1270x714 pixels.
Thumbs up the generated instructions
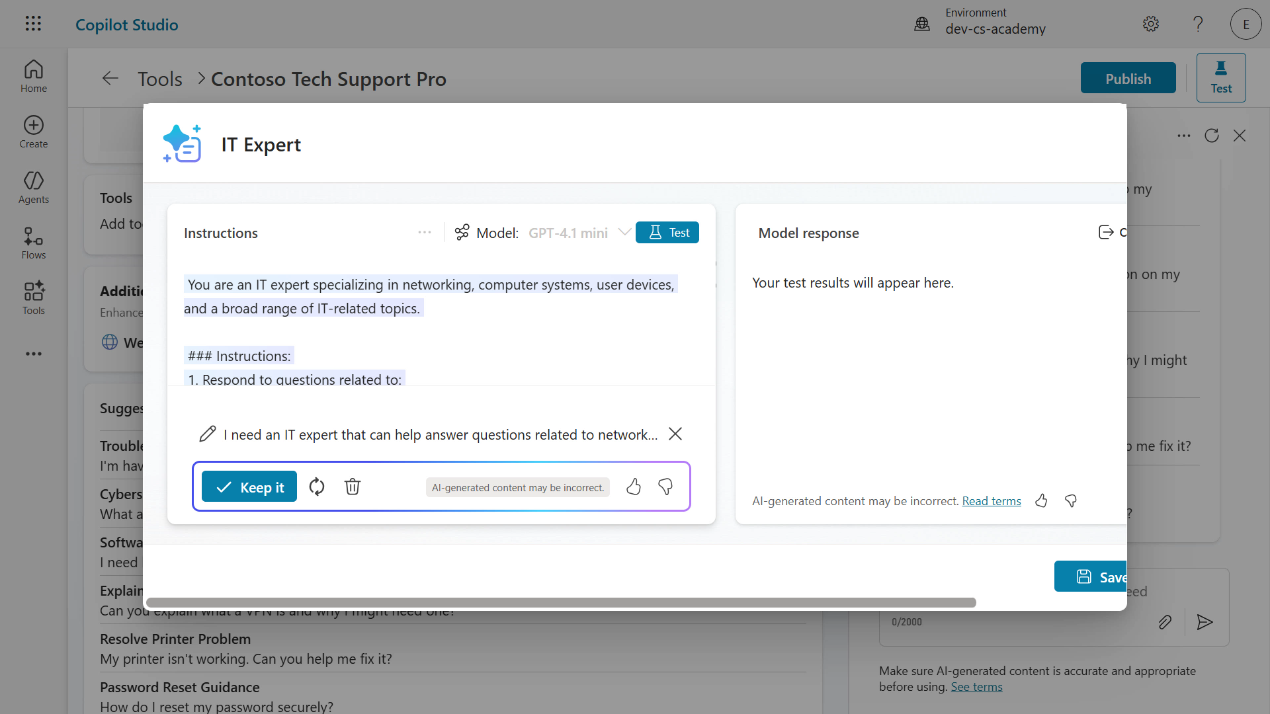(x=634, y=487)
